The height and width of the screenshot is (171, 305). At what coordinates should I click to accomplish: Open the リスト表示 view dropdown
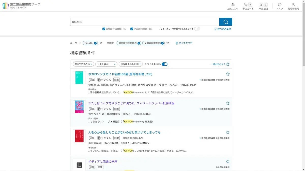pos(106,64)
